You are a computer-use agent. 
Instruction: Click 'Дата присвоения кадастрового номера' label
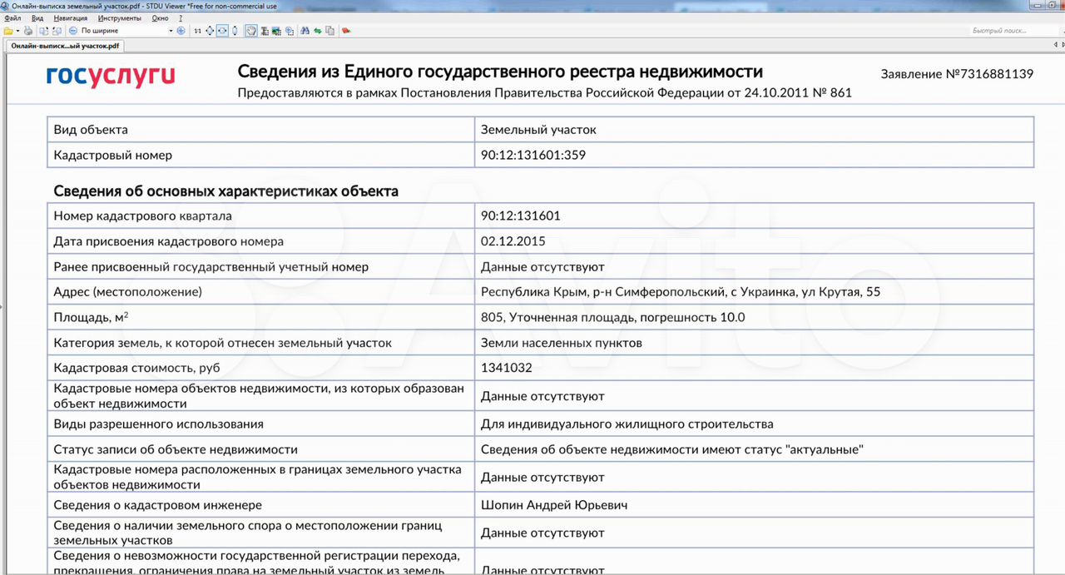click(x=168, y=241)
